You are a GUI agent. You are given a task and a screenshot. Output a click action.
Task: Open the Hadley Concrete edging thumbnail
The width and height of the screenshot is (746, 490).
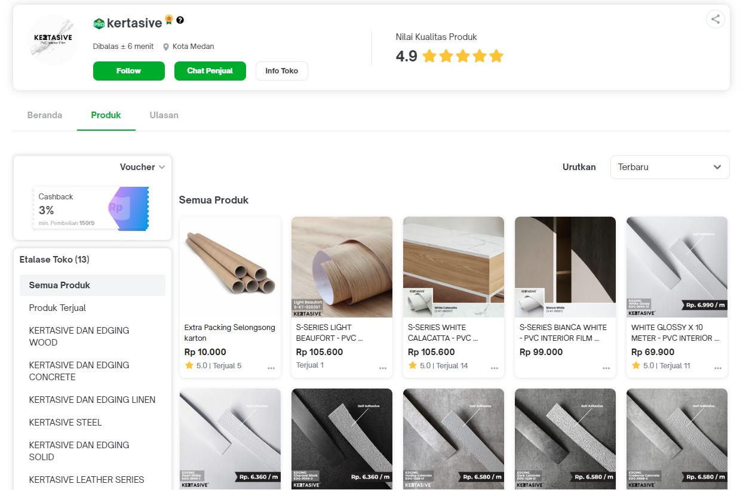[x=453, y=439]
